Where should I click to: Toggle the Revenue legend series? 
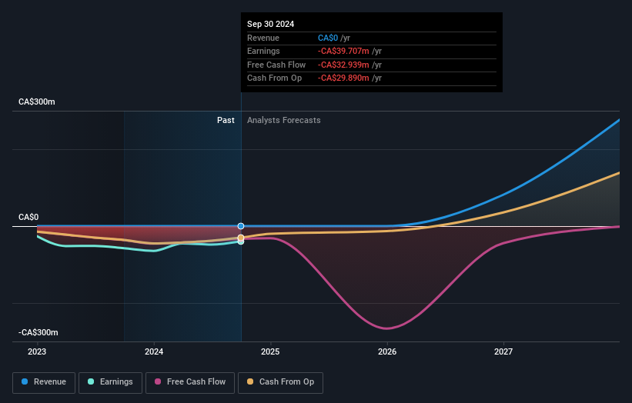point(44,382)
